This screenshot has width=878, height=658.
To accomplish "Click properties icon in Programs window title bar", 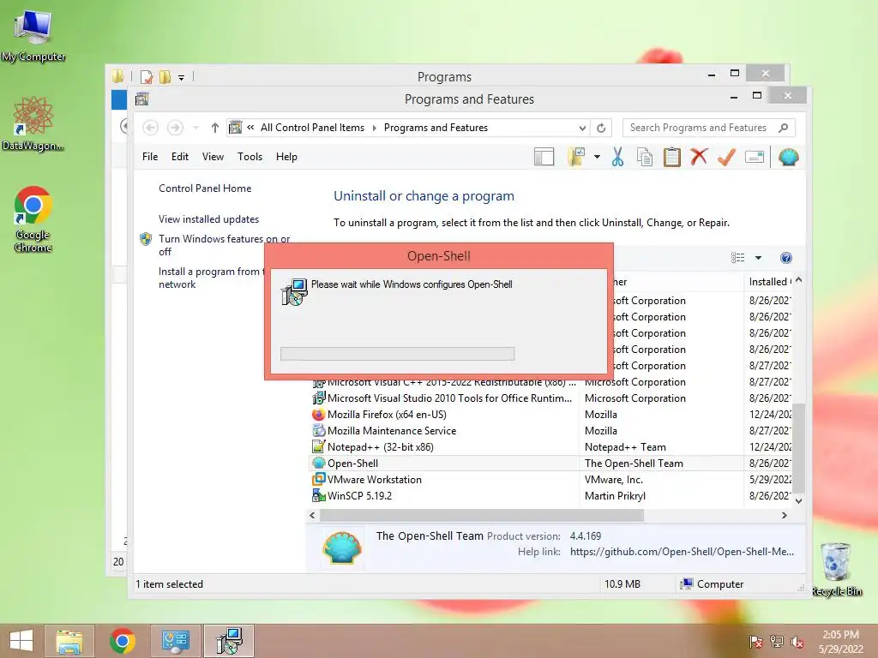I will coord(147,76).
